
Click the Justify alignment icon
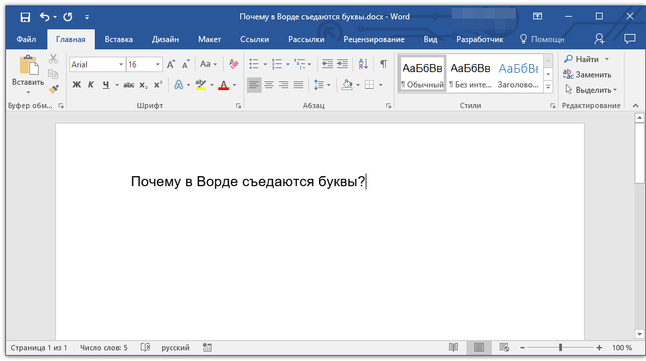[298, 85]
